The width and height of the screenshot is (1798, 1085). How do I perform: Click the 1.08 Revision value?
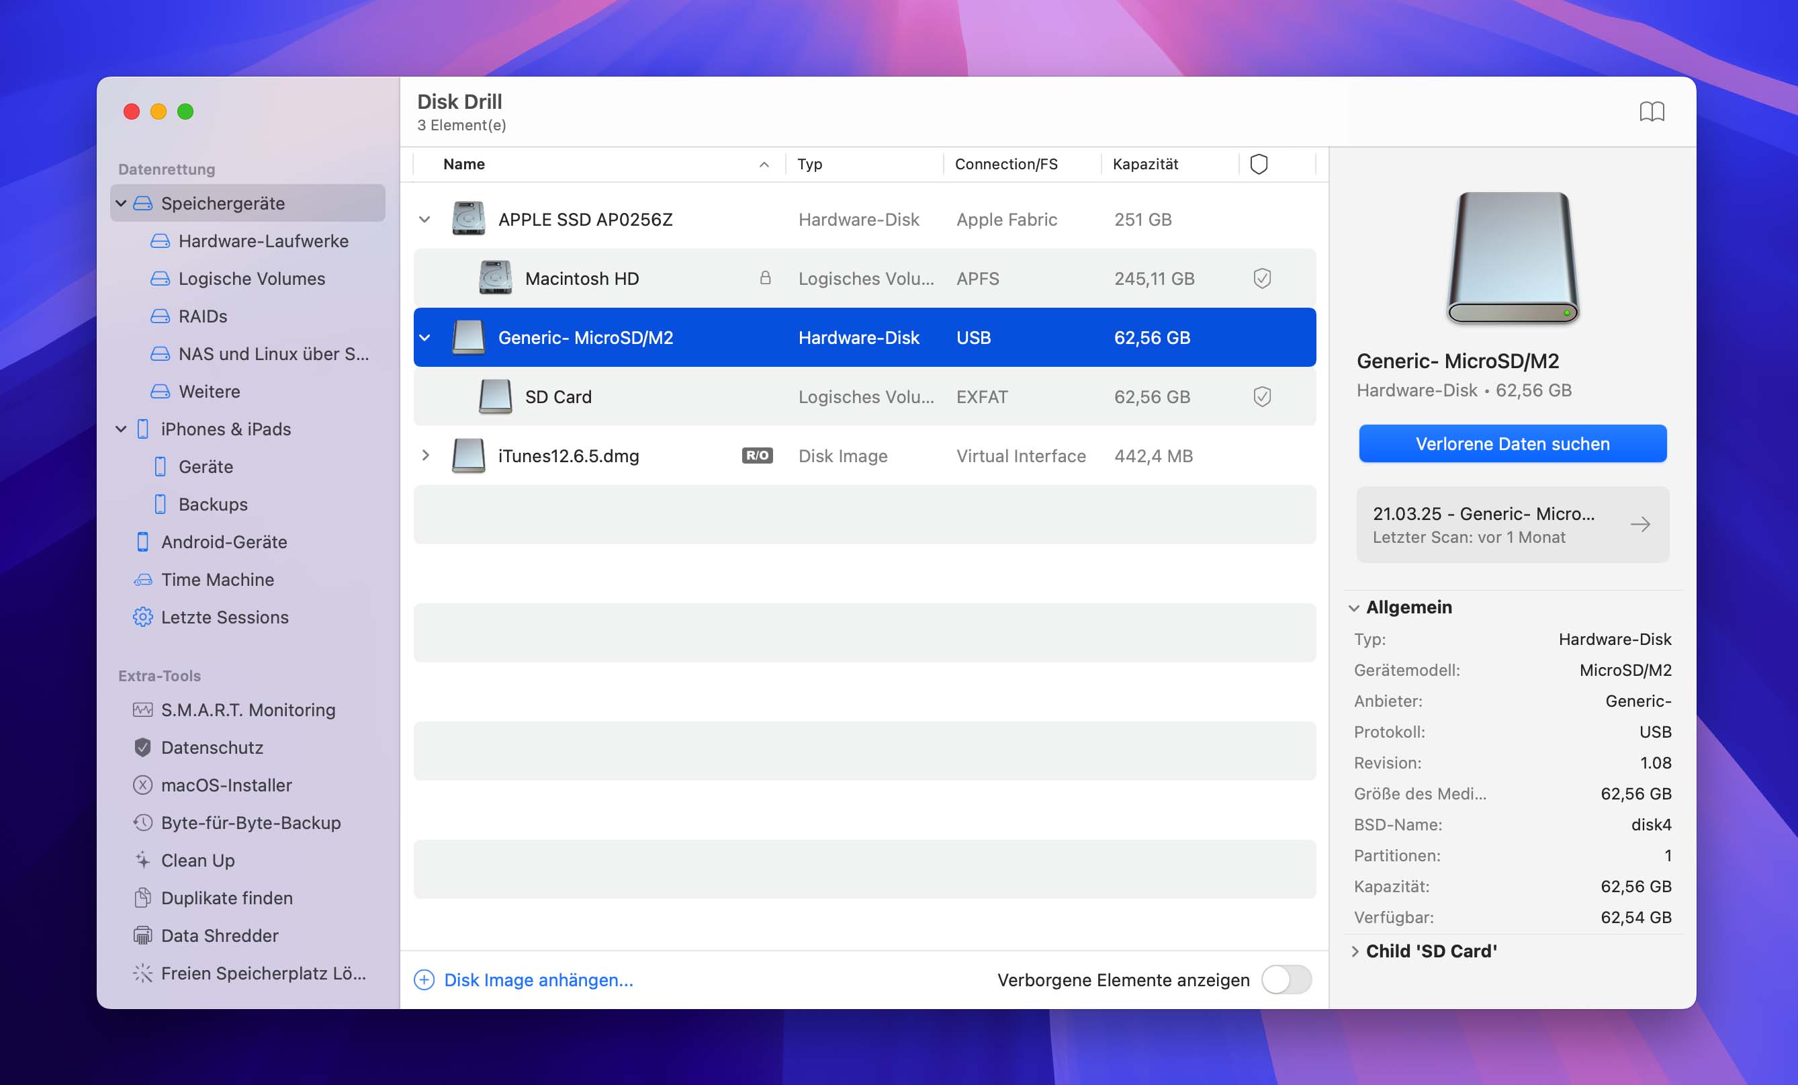coord(1655,763)
